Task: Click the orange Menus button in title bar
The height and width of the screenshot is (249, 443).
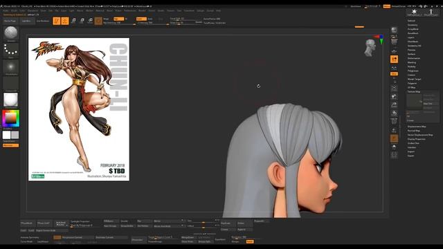Action: click(387, 6)
